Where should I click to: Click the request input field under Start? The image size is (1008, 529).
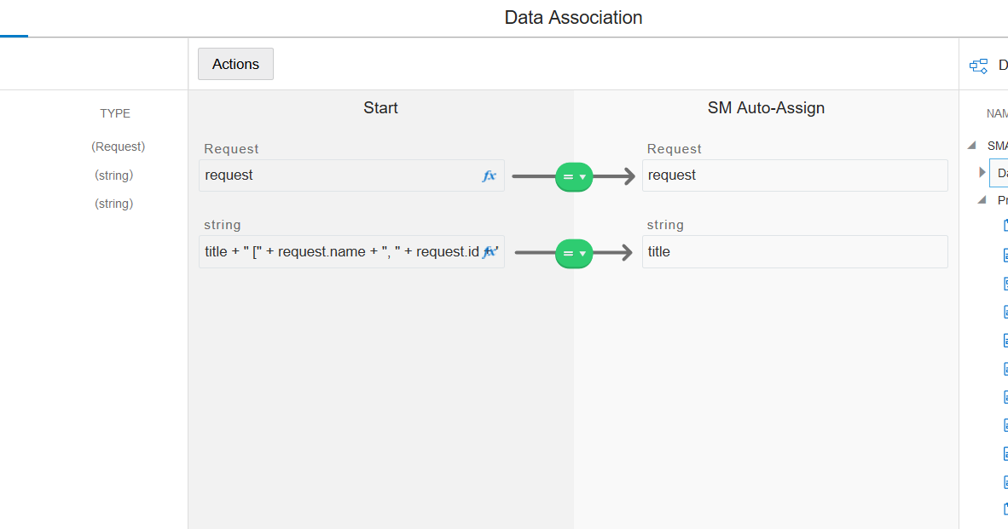click(x=333, y=175)
